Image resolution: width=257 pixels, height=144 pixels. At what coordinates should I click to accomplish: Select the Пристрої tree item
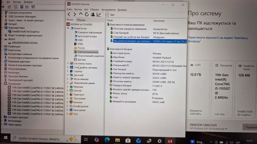point(77,94)
